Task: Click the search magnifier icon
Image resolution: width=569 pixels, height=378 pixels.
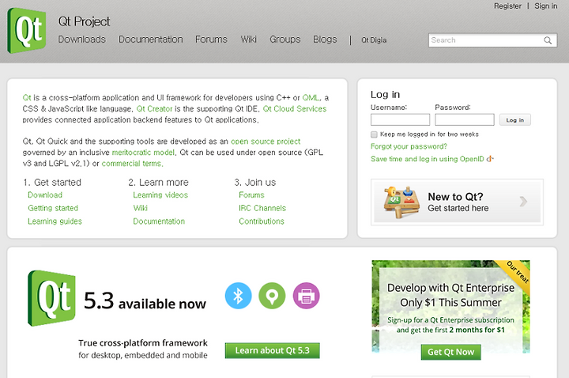Action: (x=548, y=40)
